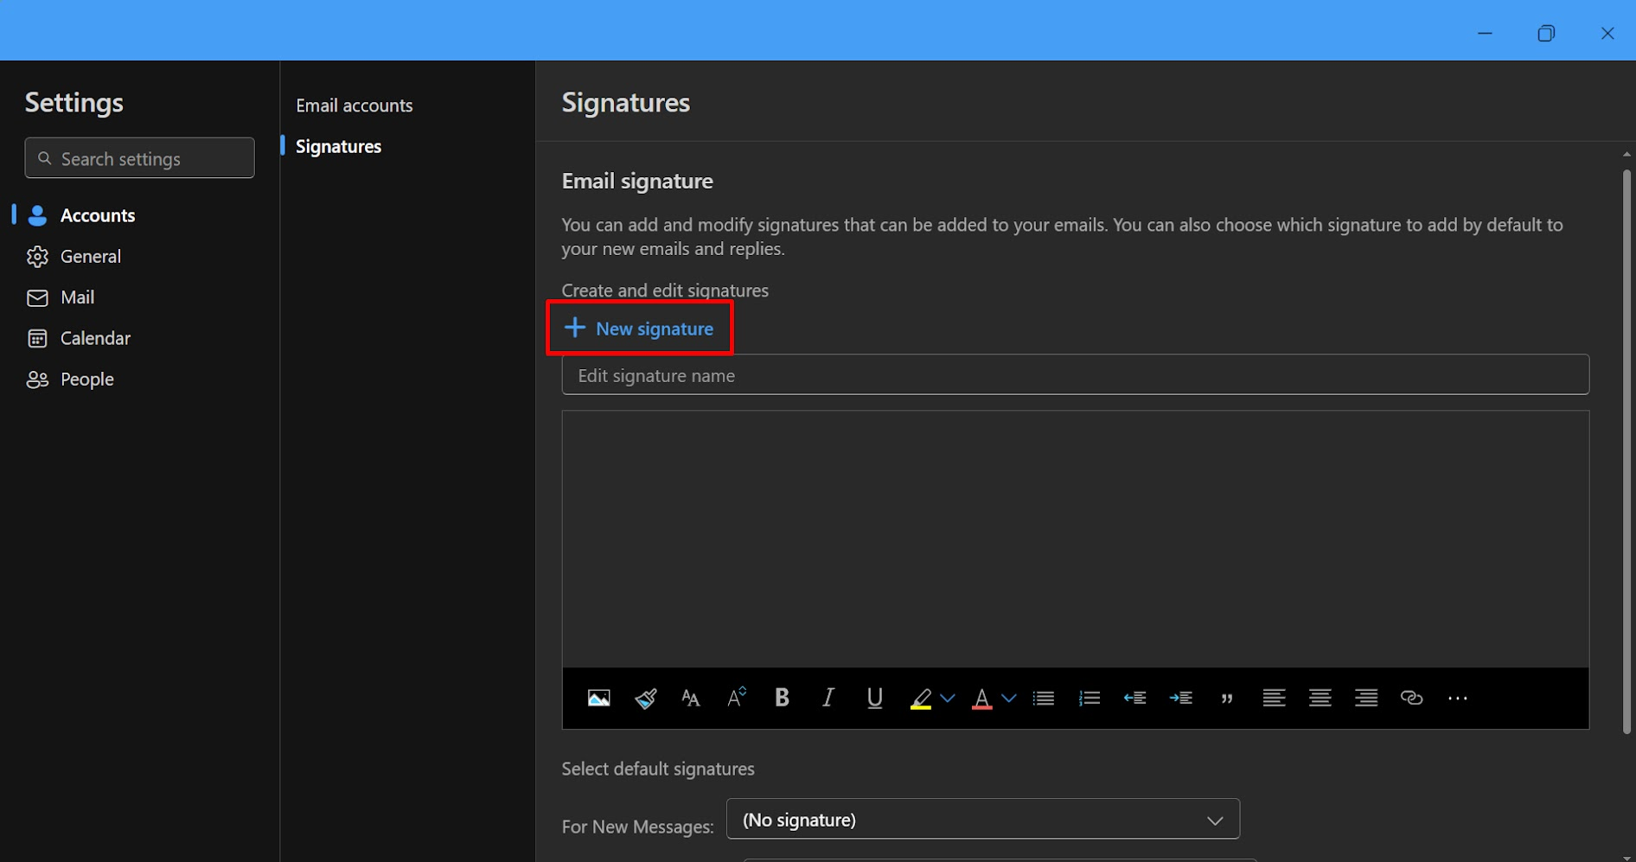Open the font size tool
The width and height of the screenshot is (1636, 862).
coord(690,698)
